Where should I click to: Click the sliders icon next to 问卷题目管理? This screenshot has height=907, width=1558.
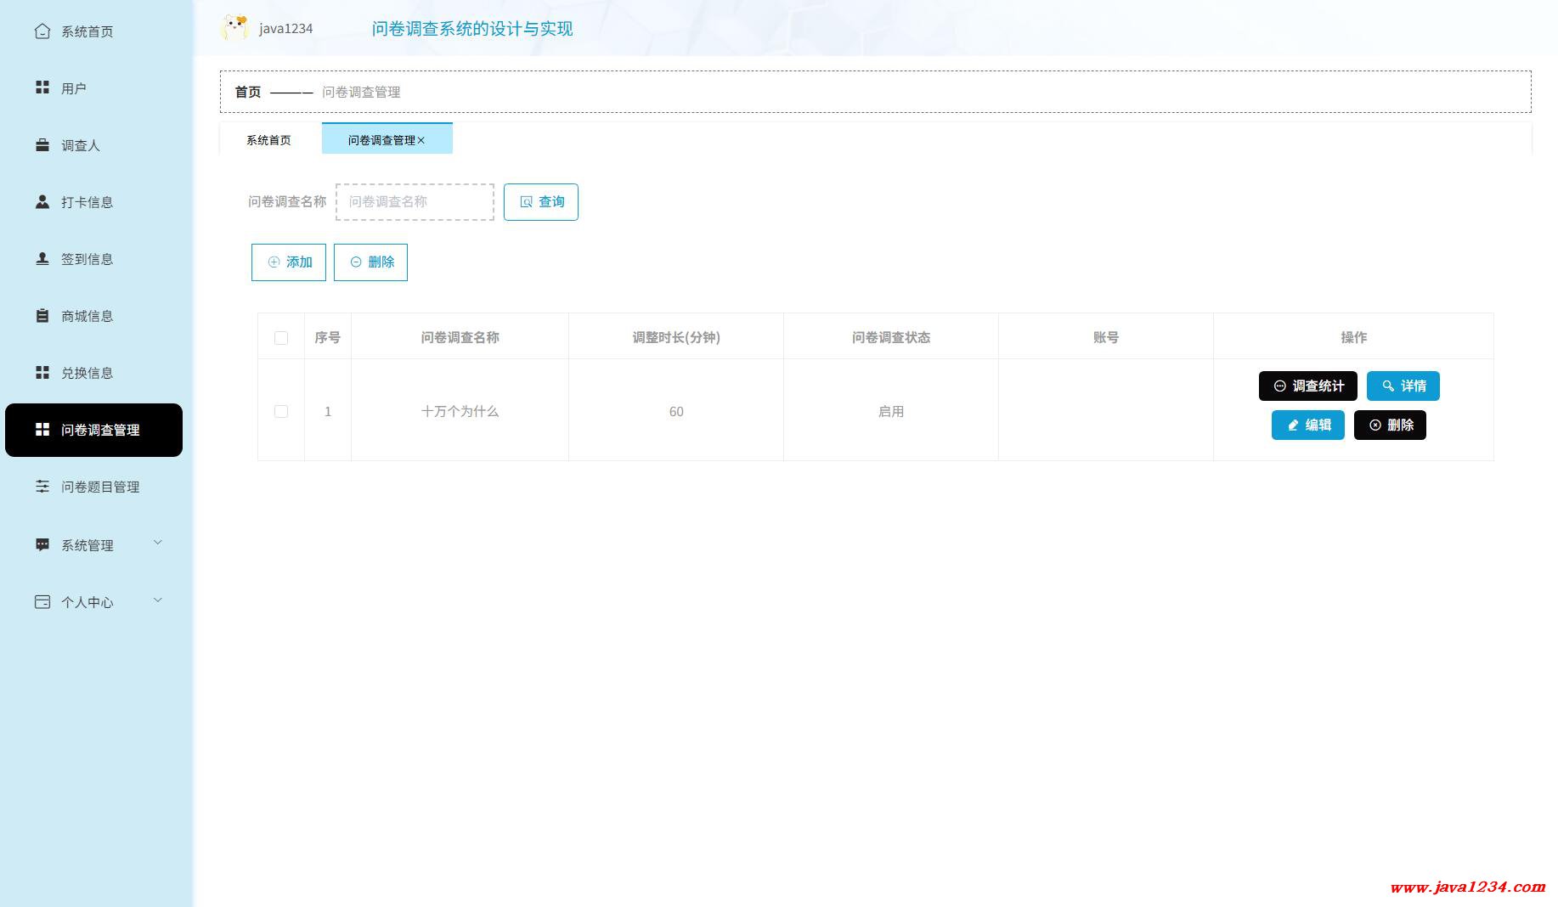(x=42, y=486)
